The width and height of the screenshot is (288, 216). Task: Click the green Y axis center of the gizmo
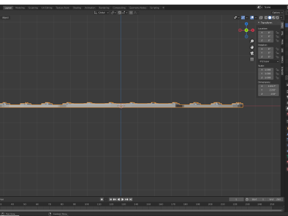247,30
